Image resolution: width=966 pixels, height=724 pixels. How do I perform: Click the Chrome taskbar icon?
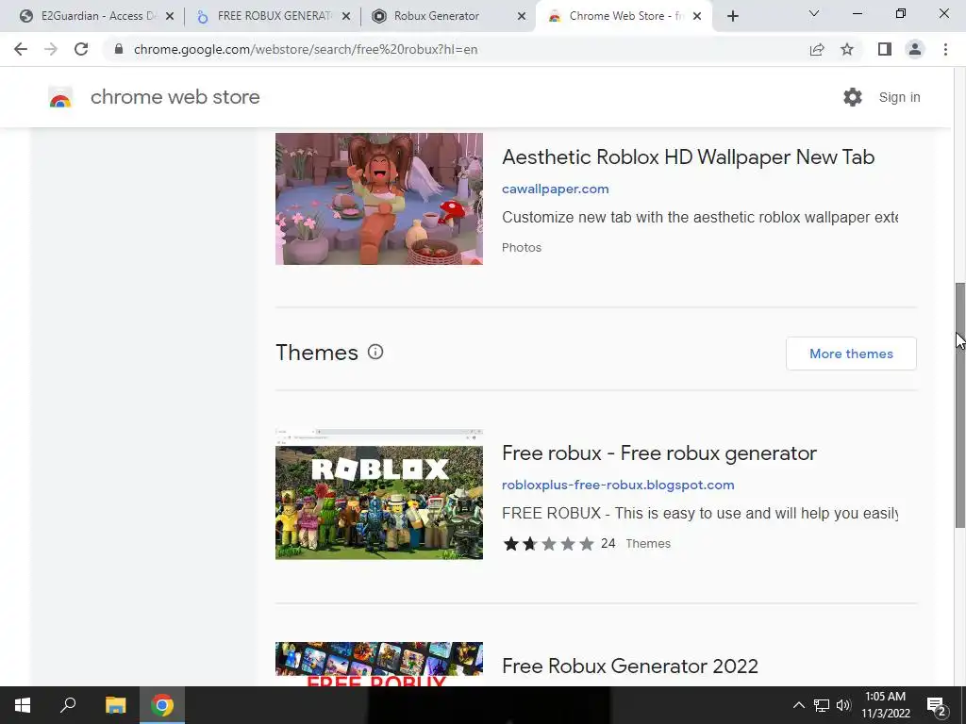coord(162,705)
